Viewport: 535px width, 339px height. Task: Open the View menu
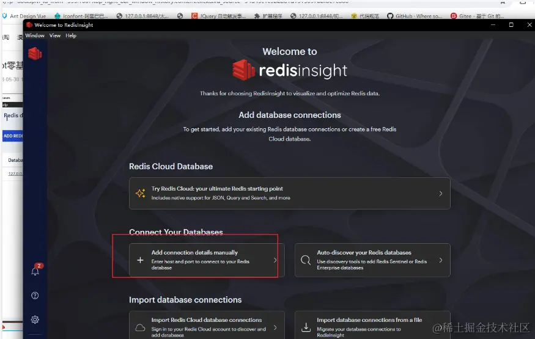click(x=55, y=35)
